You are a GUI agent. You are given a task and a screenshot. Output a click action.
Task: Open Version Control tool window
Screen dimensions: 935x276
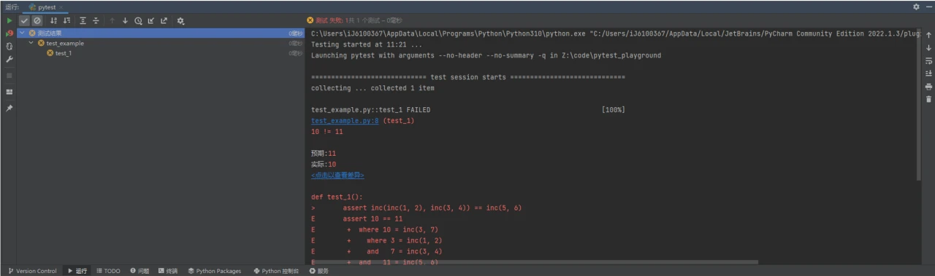pos(31,271)
